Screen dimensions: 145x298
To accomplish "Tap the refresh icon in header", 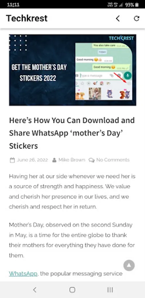I will pyautogui.click(x=136, y=19).
